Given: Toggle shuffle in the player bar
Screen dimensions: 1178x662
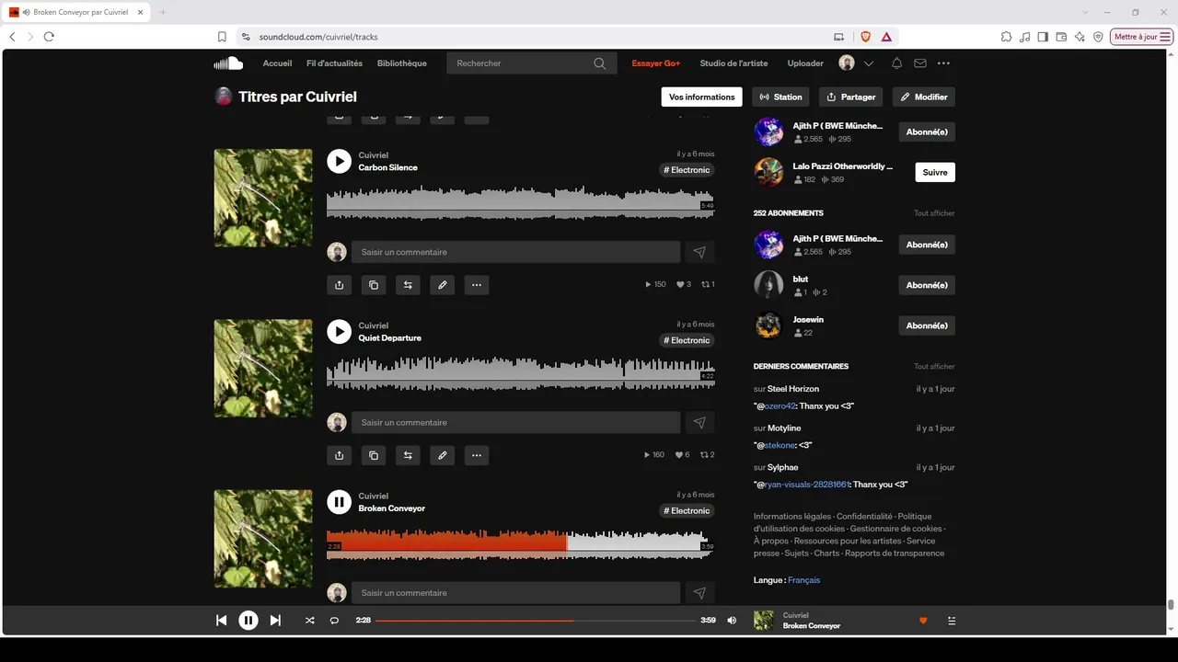Looking at the screenshot, I should pyautogui.click(x=309, y=621).
